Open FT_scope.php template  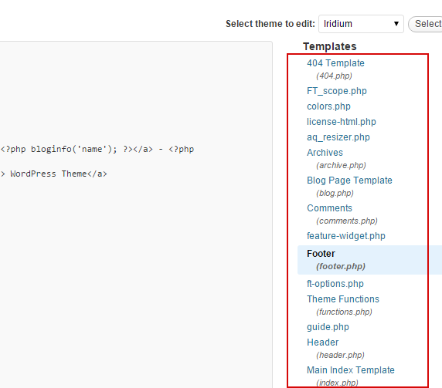(x=337, y=91)
